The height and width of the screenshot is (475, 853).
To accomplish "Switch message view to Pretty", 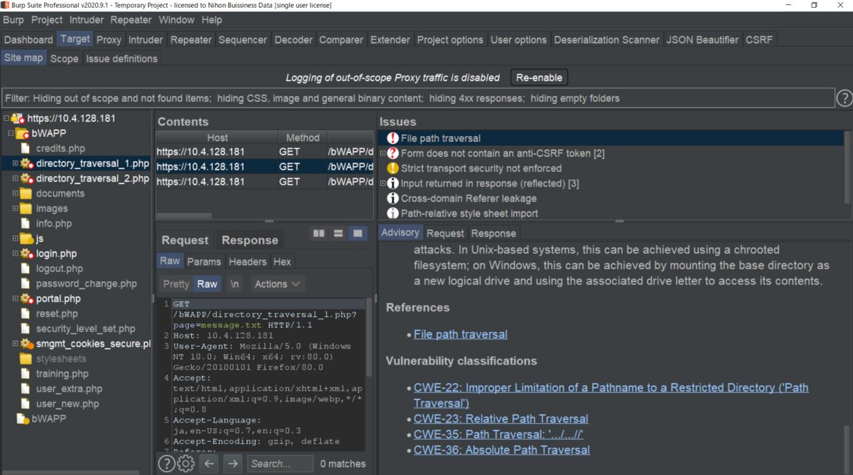I will pos(176,284).
